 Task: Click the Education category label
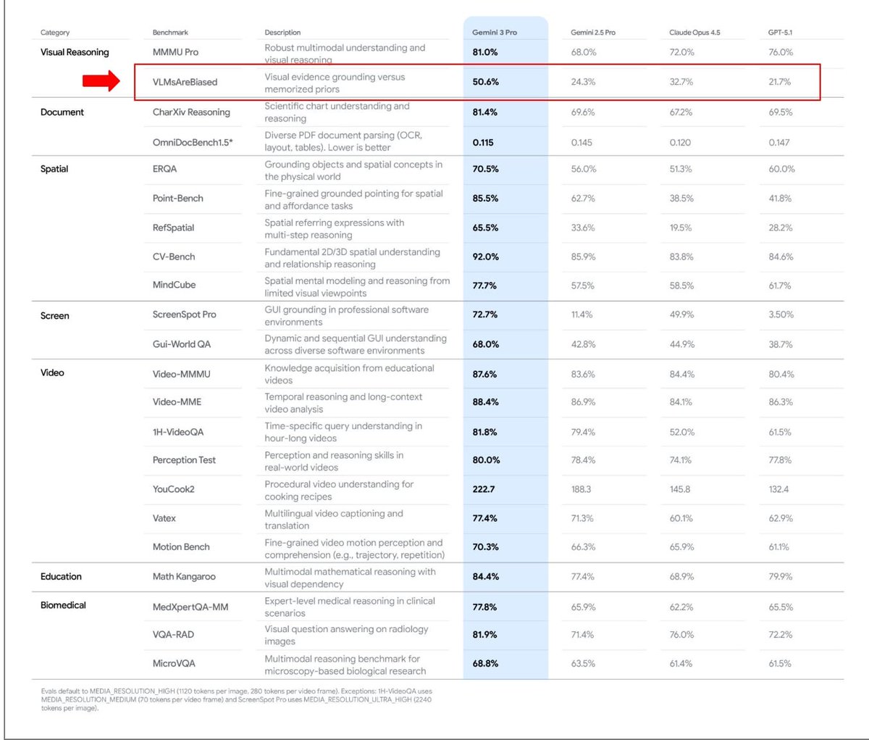tap(61, 577)
